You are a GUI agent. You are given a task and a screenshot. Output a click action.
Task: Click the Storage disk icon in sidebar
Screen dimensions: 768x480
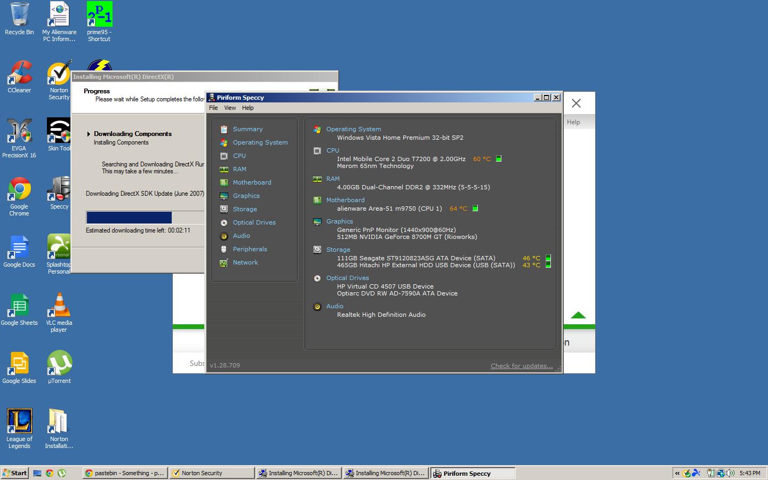point(224,209)
